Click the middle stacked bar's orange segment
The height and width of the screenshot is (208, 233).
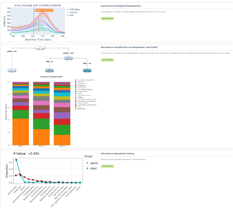pyautogui.click(x=41, y=137)
